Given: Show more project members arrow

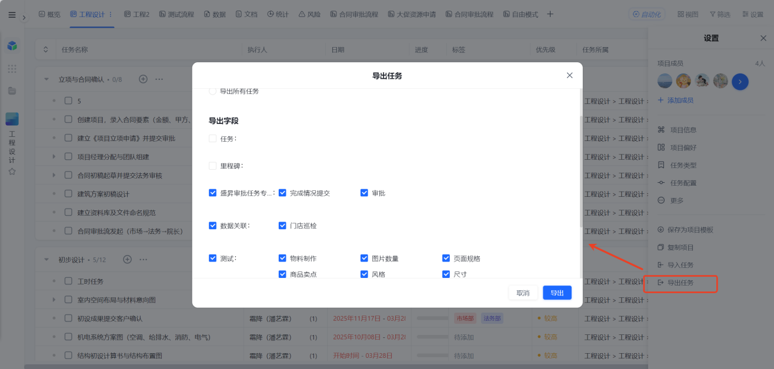Looking at the screenshot, I should (x=740, y=81).
